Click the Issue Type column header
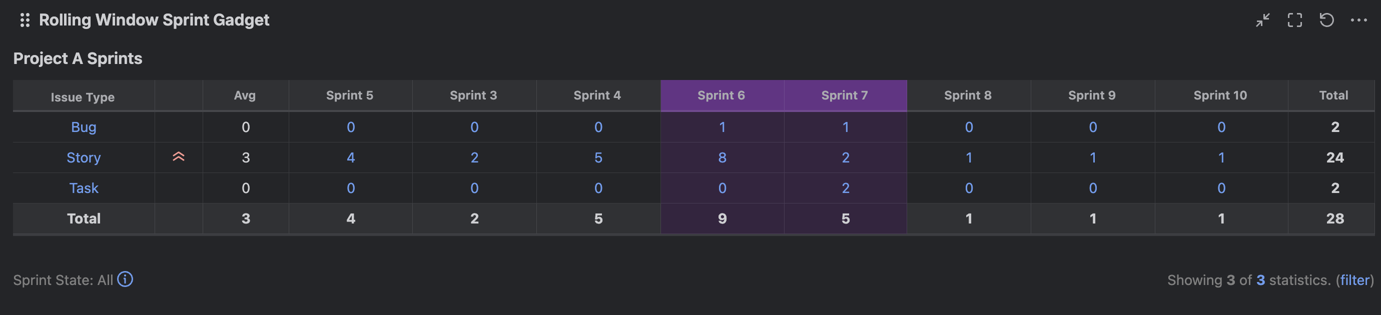 coord(83,96)
